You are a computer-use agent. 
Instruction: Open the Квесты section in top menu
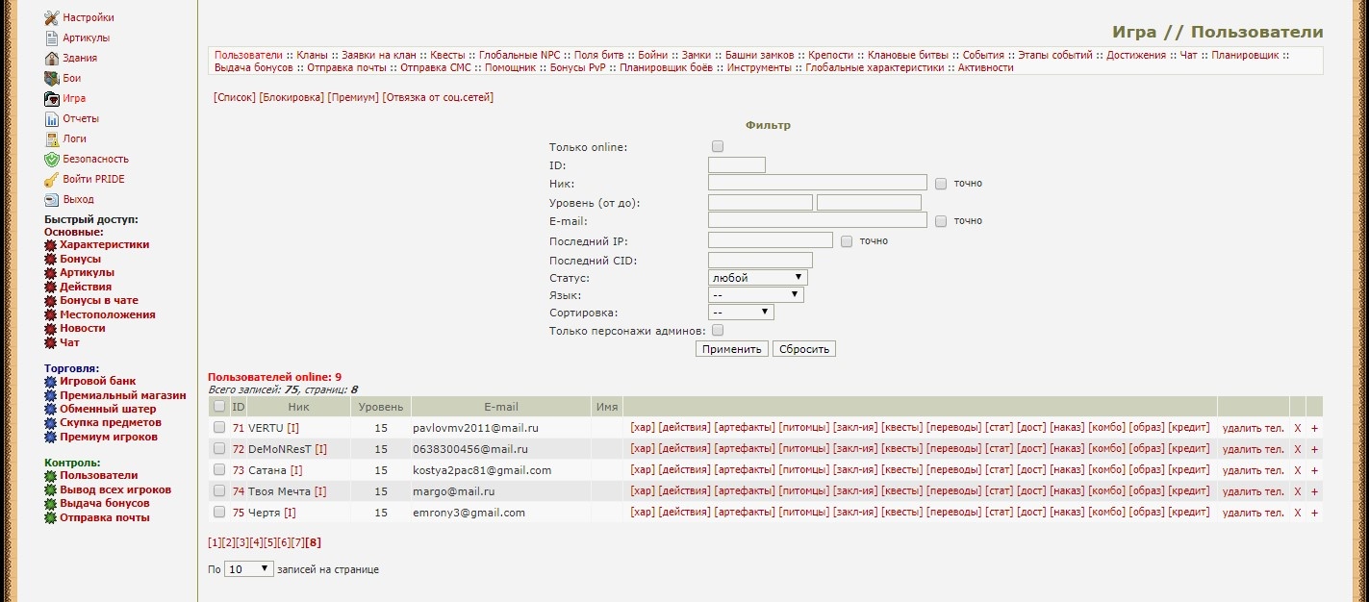click(447, 56)
